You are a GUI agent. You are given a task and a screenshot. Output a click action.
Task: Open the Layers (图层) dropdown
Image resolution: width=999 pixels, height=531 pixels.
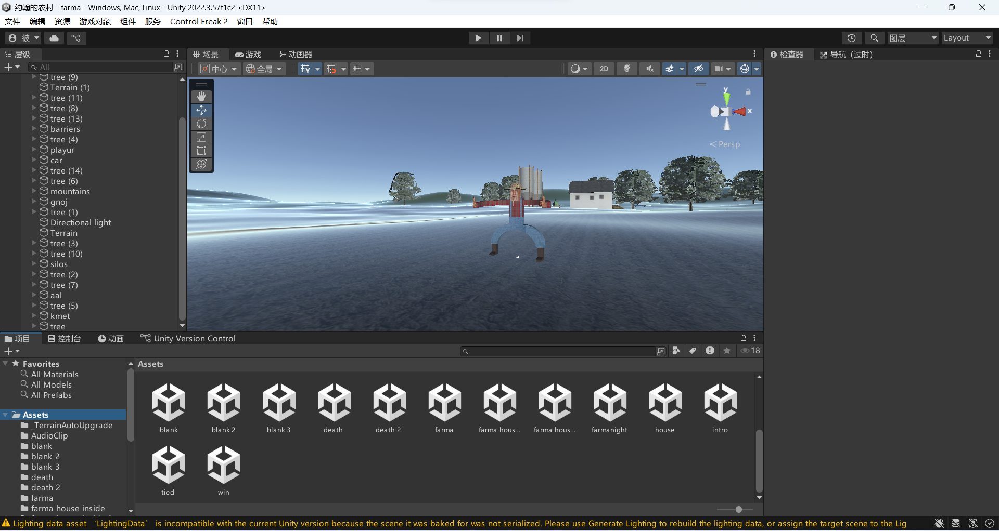[x=913, y=38]
